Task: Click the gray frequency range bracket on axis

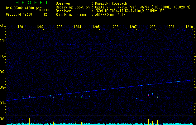Action: (6, 87)
